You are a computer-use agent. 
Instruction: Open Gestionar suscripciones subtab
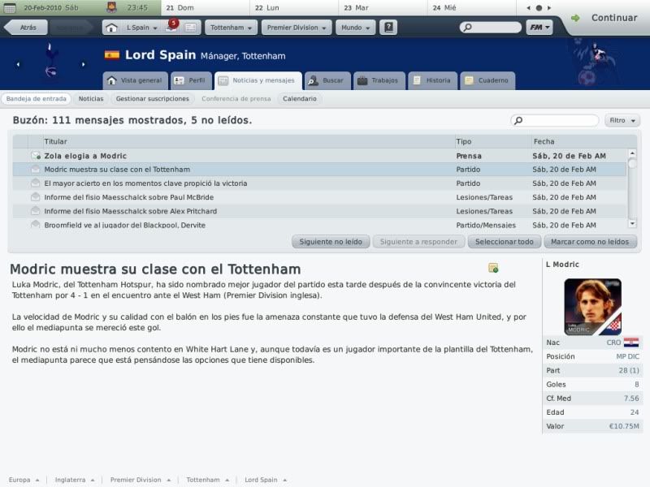(153, 98)
